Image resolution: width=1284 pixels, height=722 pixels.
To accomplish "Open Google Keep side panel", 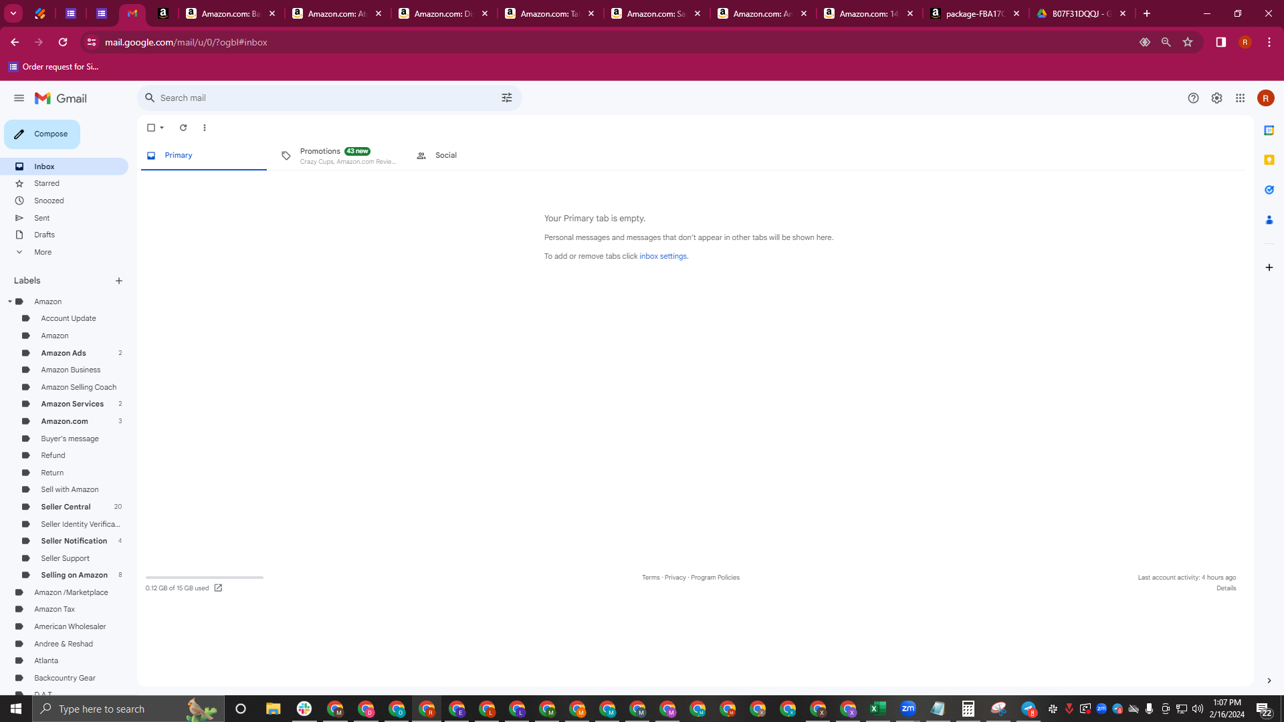I will [1269, 160].
